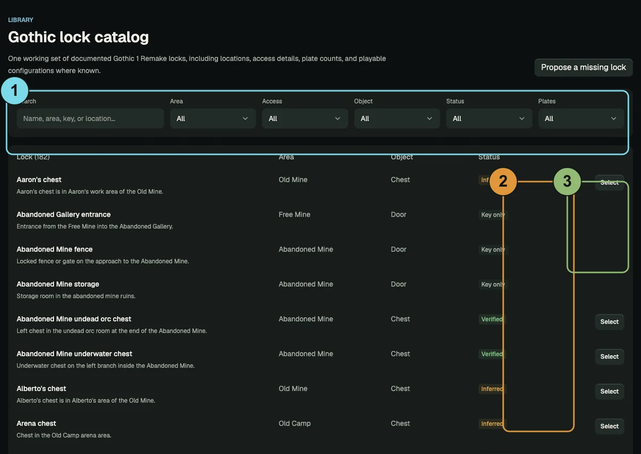Select the Arena chest lock
This screenshot has width=641, height=454.
point(609,426)
